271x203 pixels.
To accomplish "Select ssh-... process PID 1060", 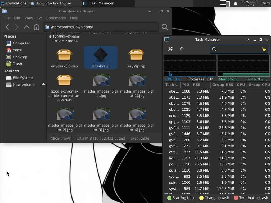I will [x=217, y=182].
